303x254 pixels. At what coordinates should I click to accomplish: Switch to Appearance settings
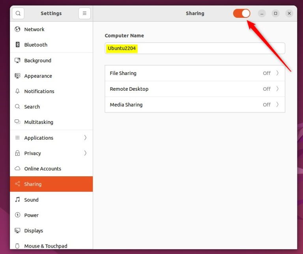[51, 76]
